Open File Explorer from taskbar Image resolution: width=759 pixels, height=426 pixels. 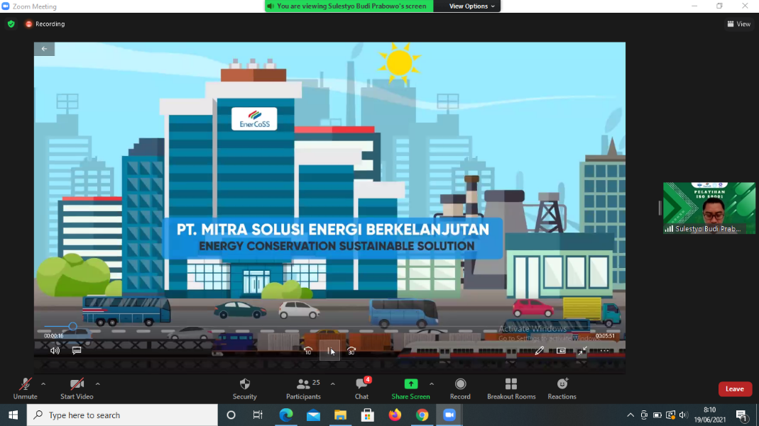[x=340, y=415]
